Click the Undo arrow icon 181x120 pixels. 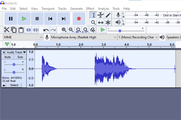(x=46, y=30)
